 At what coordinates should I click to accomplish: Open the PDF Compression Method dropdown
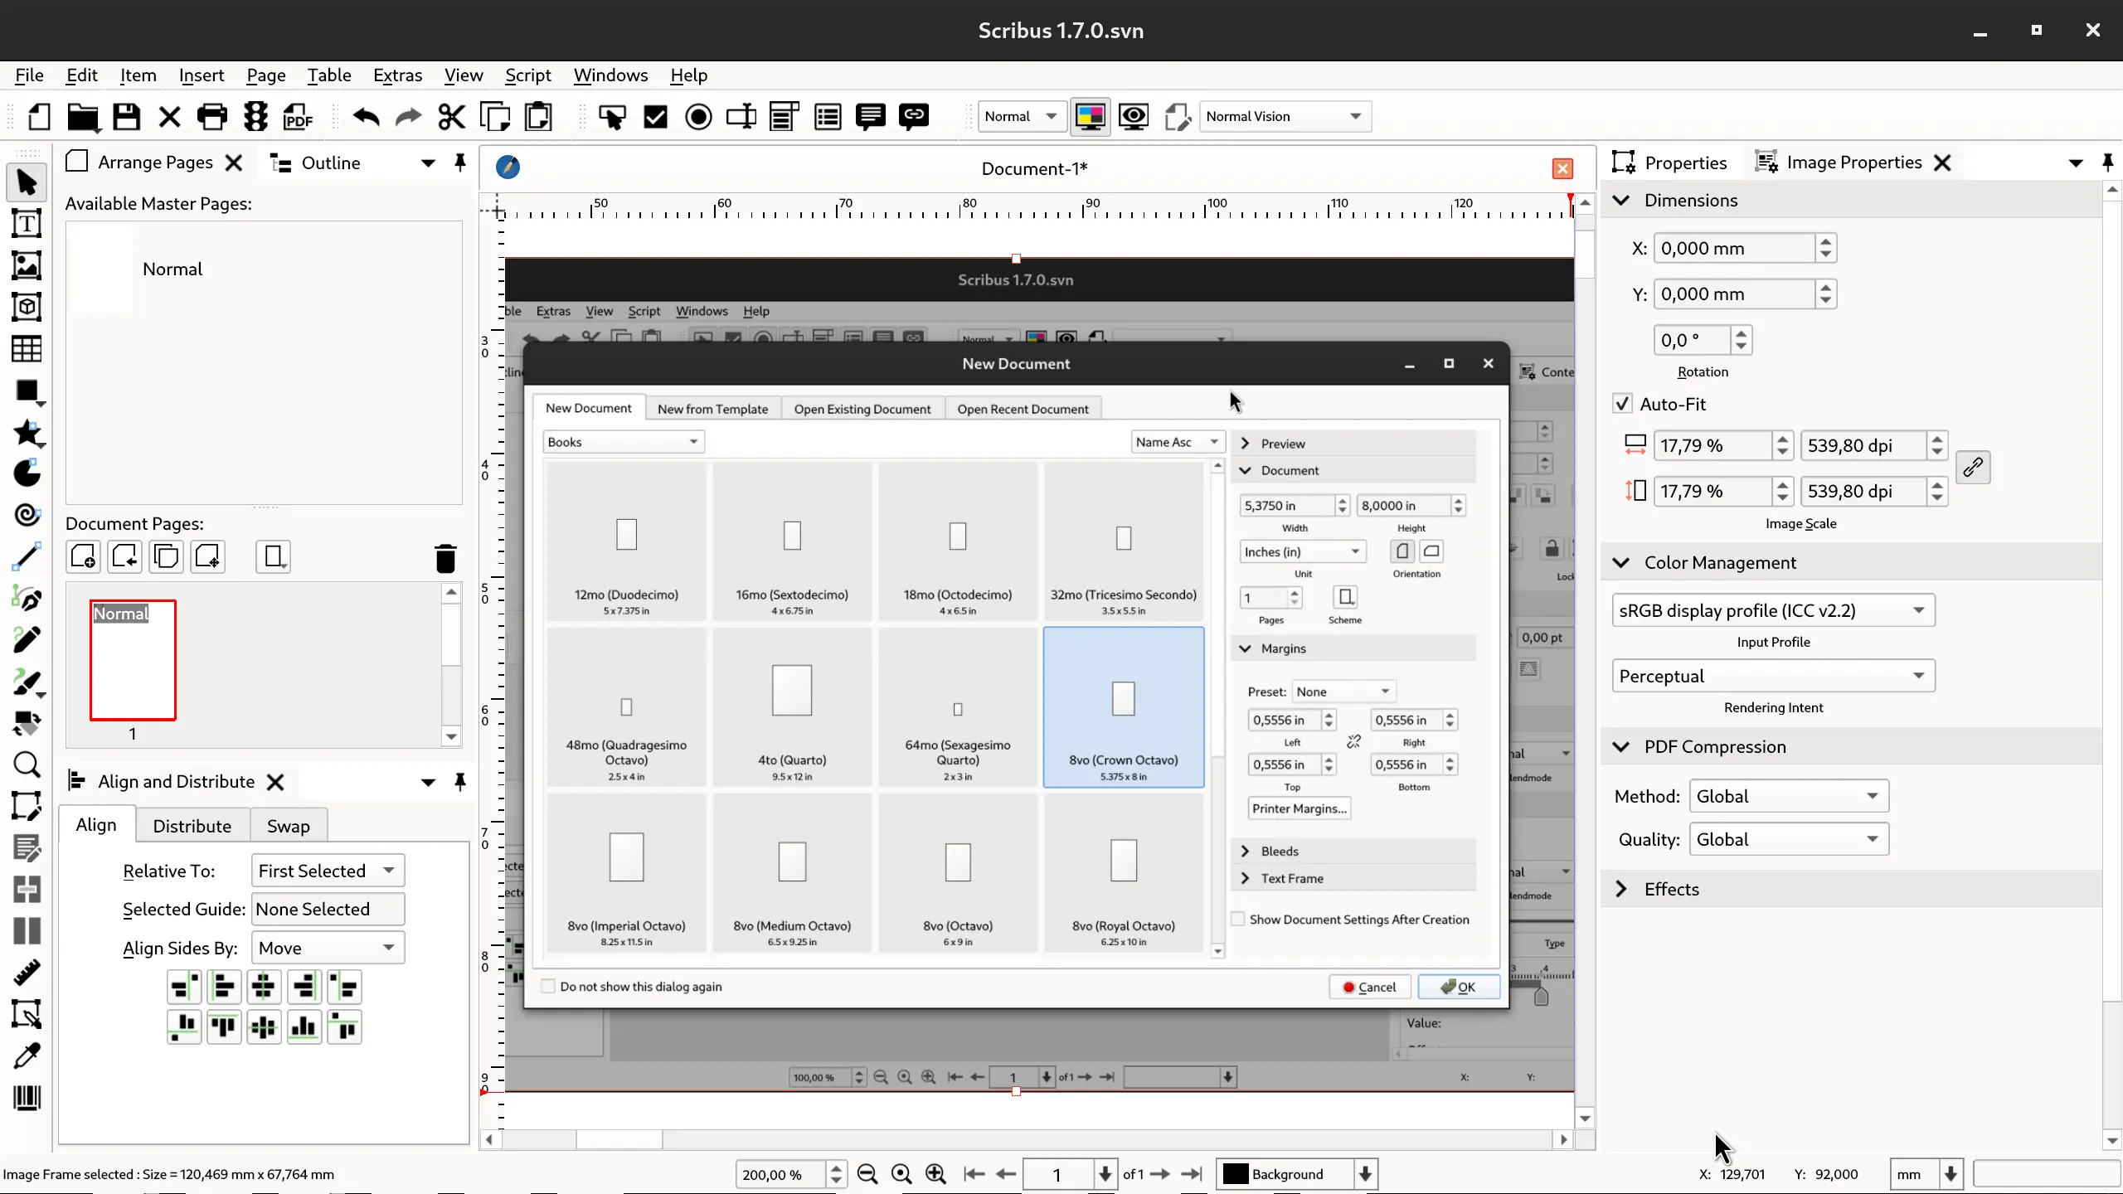coord(1789,796)
